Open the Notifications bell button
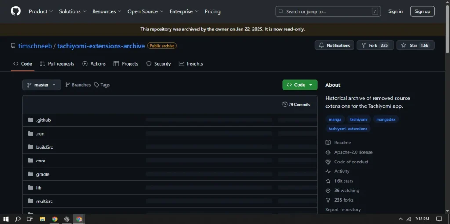Screen dimensions: 450x224 334,45
